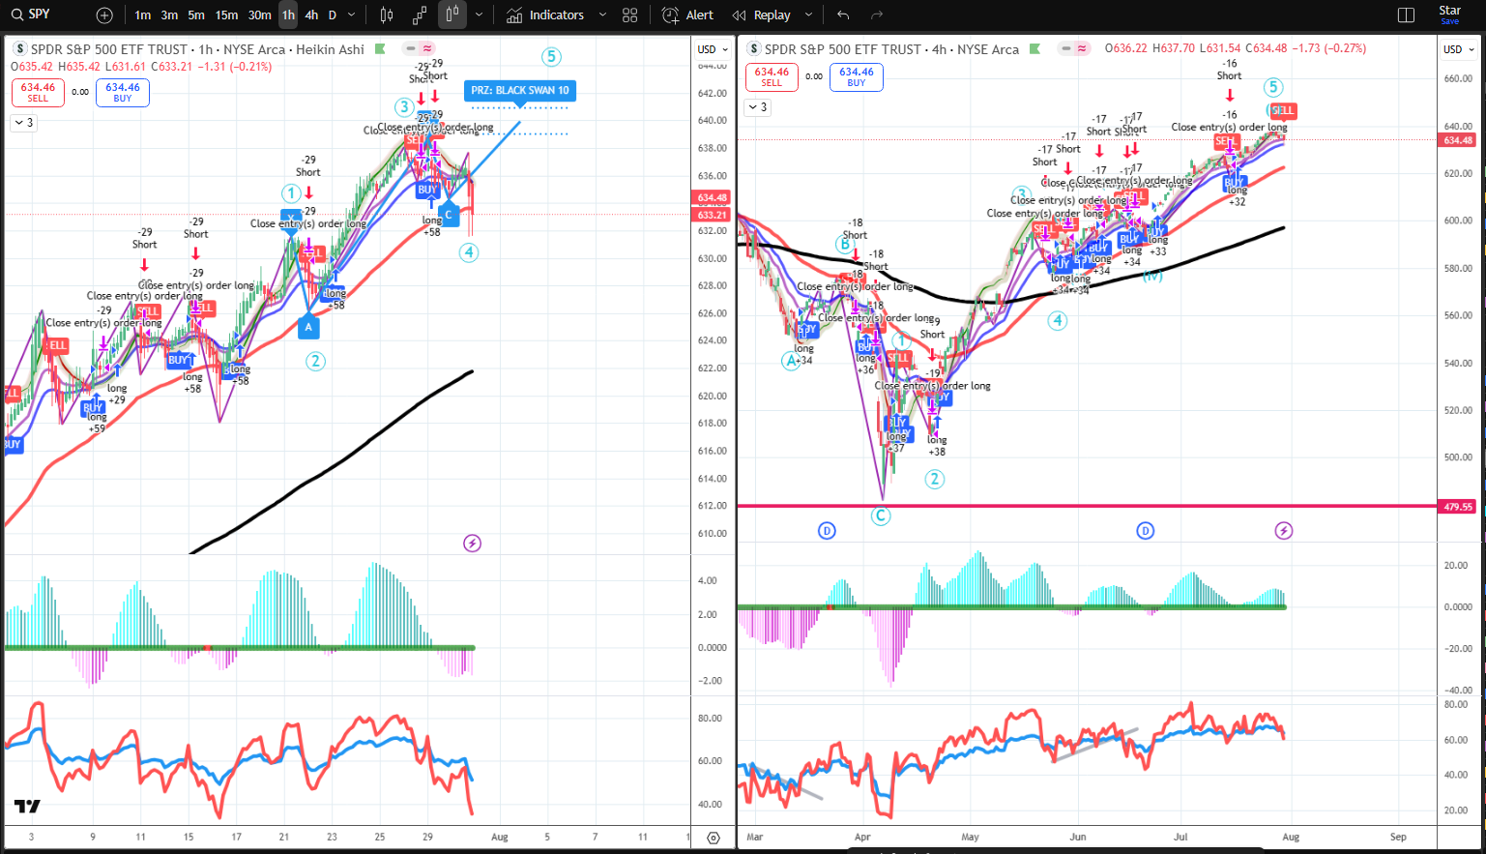Open the layout setup split icon

(1407, 15)
